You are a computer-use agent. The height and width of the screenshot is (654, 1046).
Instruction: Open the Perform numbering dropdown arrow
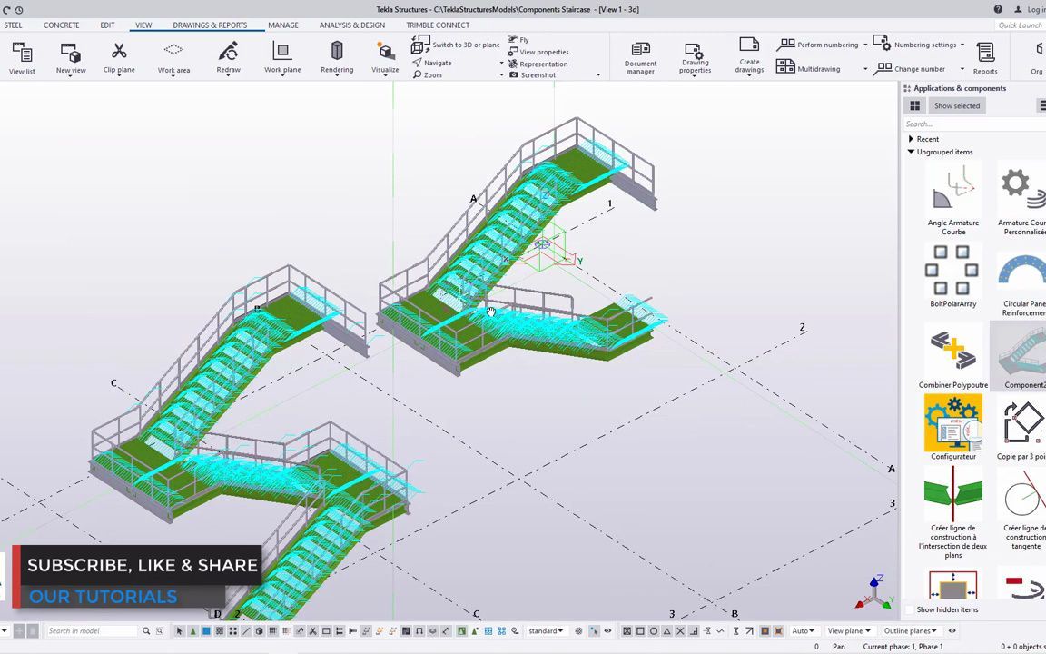click(865, 45)
